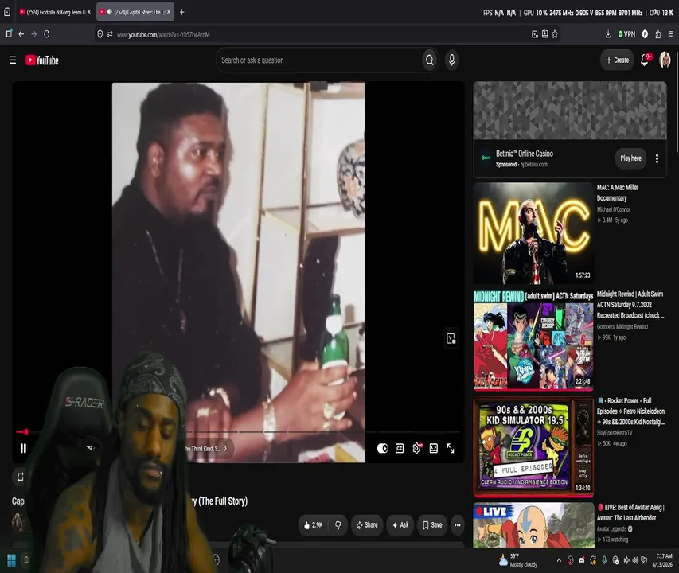Open options menu for Betinia ad
Viewport: 679px width, 573px height.
tap(657, 158)
